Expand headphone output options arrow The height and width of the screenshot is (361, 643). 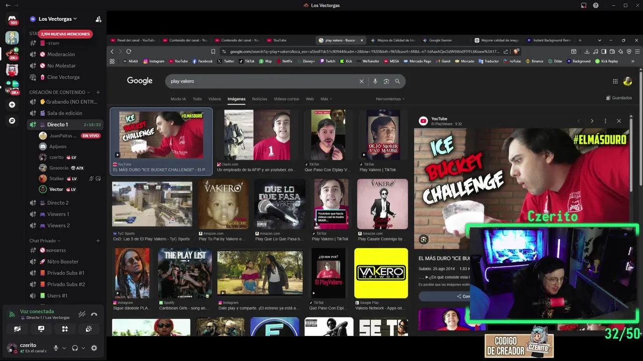[83, 348]
